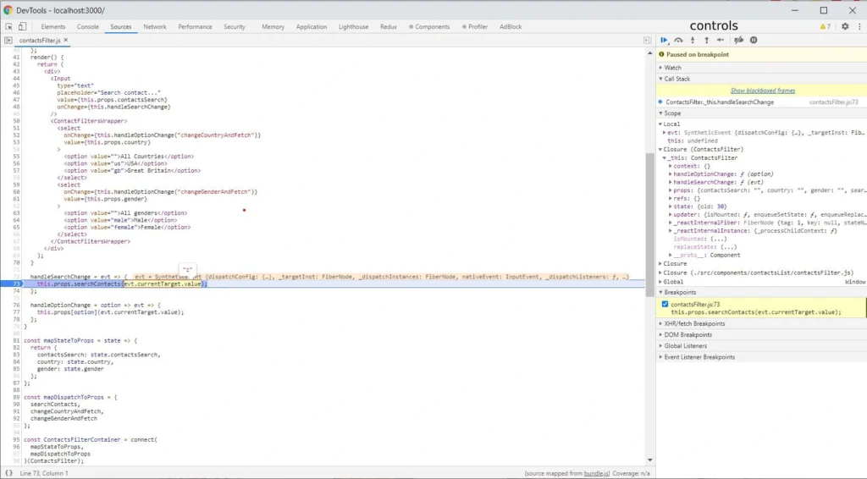
Task: Expand the props object in scope
Action: click(671, 190)
